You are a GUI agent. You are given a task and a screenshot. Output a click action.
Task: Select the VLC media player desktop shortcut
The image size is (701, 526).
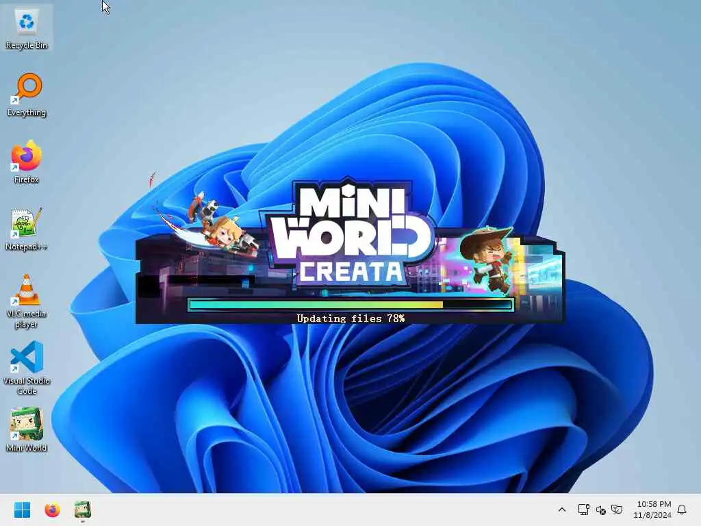(27, 302)
